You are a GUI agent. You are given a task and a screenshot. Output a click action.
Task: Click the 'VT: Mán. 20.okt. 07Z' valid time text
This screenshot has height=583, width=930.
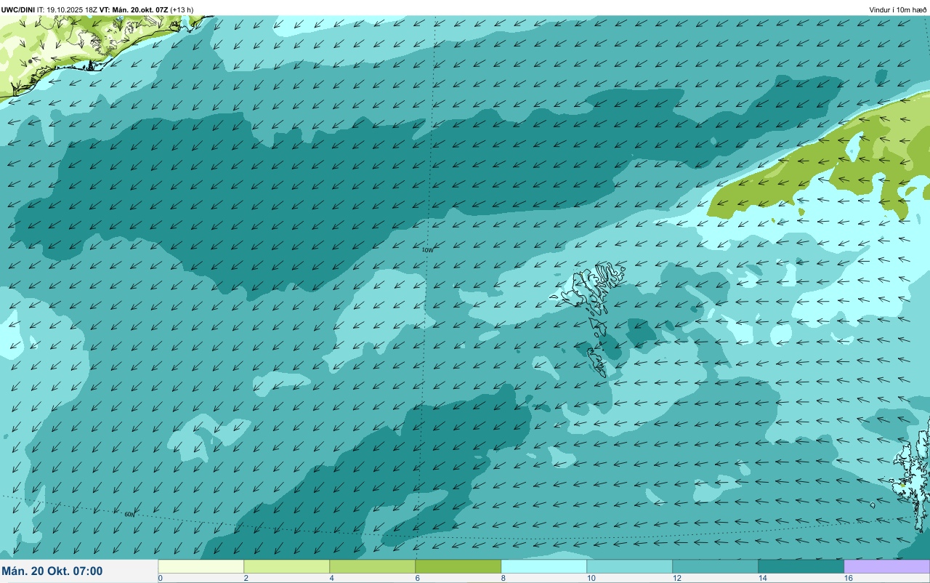click(x=134, y=9)
